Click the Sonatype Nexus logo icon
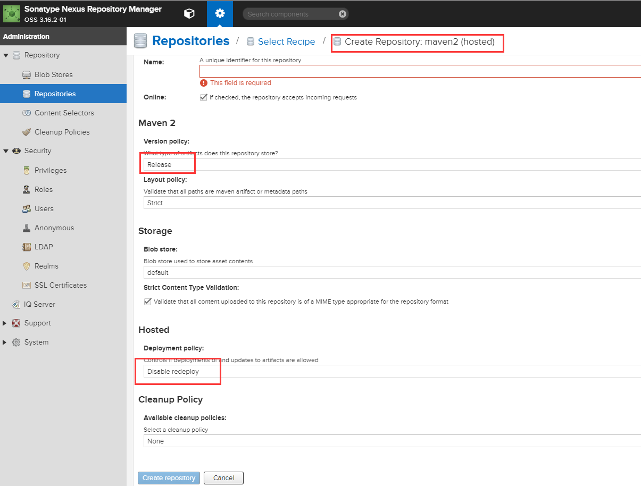The image size is (641, 486). click(12, 13)
